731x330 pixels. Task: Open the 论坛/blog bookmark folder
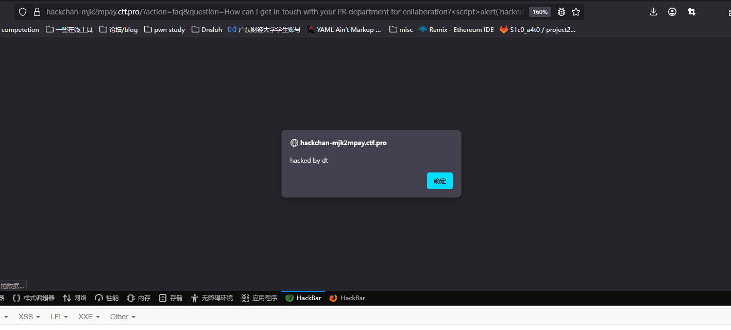coord(118,29)
